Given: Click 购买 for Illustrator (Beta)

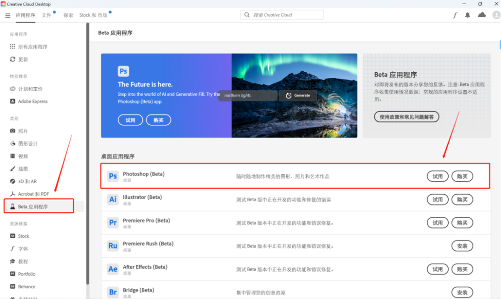Looking at the screenshot, I should [462, 199].
